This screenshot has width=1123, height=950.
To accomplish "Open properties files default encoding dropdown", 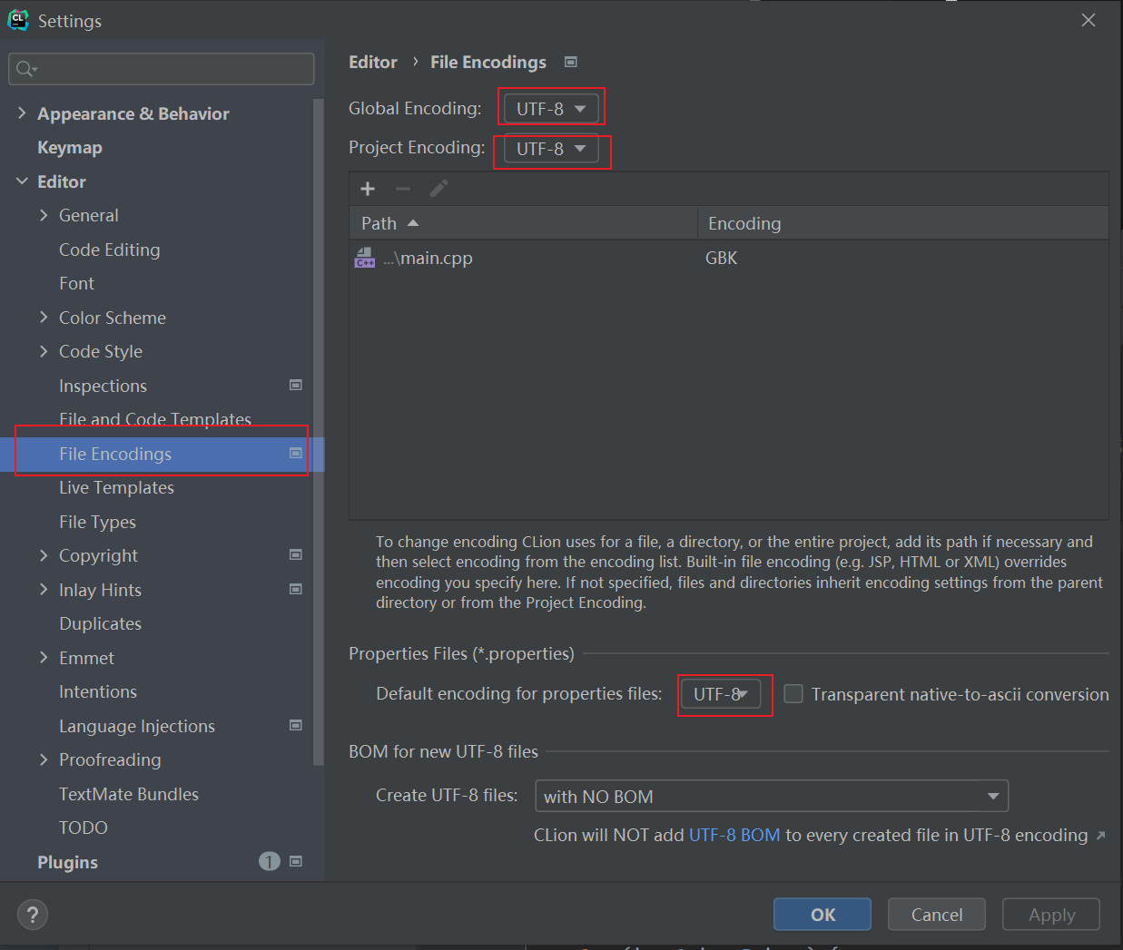I will pyautogui.click(x=721, y=694).
